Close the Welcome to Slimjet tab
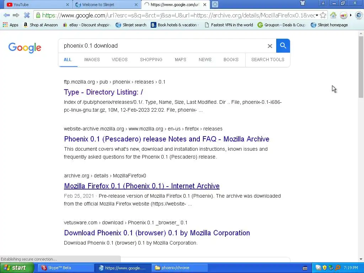Viewport: 364px width, 273px height. [x=136, y=4]
